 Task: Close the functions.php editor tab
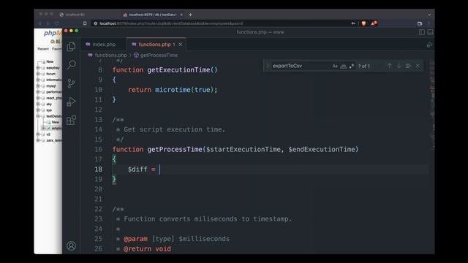point(181,45)
